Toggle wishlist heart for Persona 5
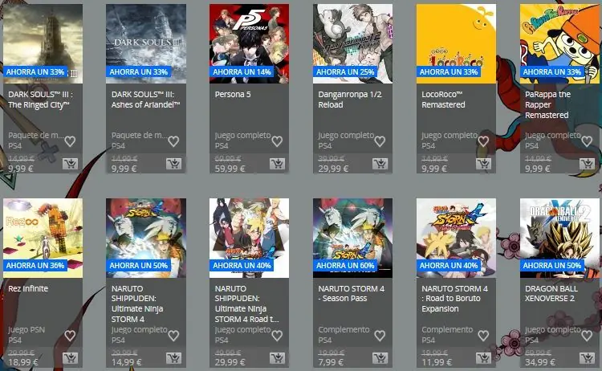The height and width of the screenshot is (371, 602). click(x=277, y=141)
